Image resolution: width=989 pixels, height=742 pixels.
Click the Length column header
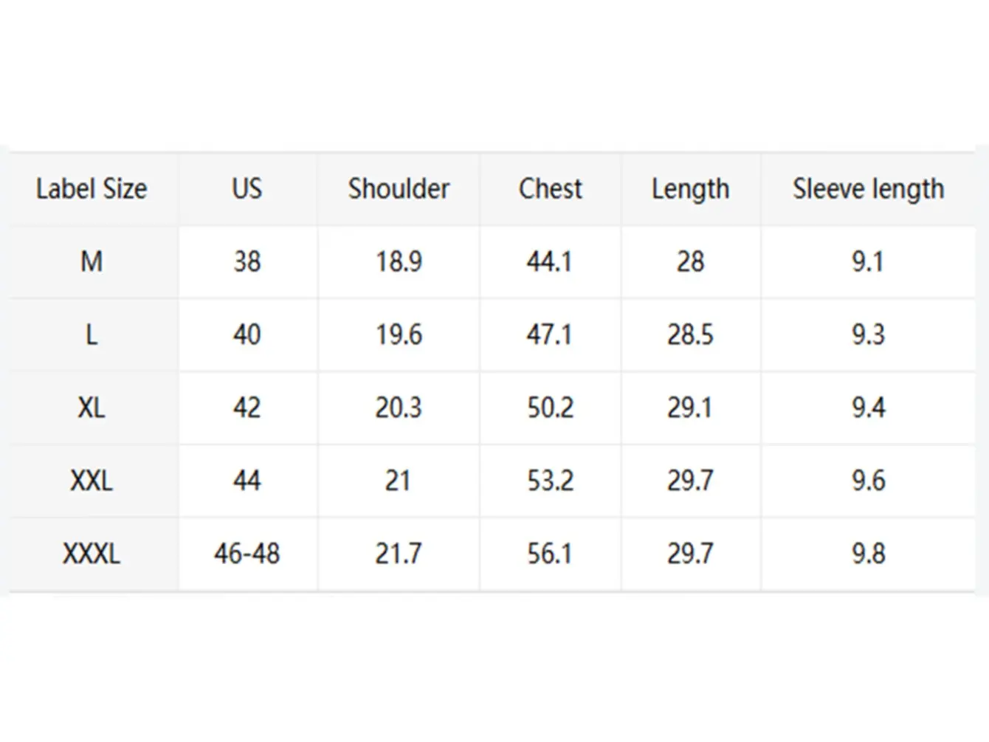click(690, 189)
